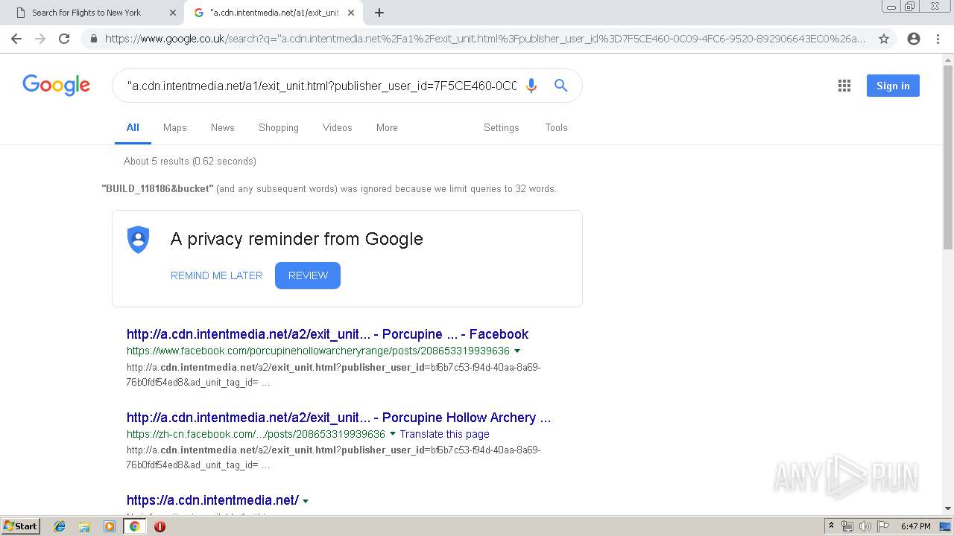The height and width of the screenshot is (536, 954).
Task: Click scrollbar down arrow
Action: pos(948,509)
